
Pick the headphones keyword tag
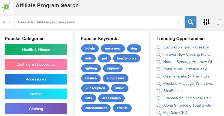[x=127, y=58]
